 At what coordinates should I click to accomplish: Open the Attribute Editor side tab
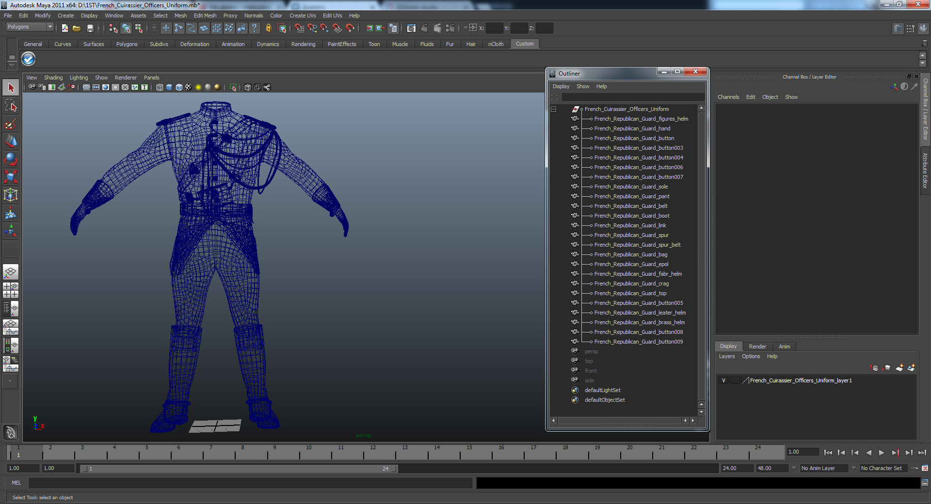[925, 171]
